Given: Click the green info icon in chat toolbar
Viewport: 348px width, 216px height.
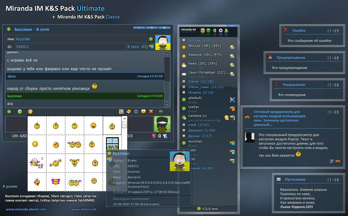Looking at the screenshot, I should pyautogui.click(x=20, y=111).
